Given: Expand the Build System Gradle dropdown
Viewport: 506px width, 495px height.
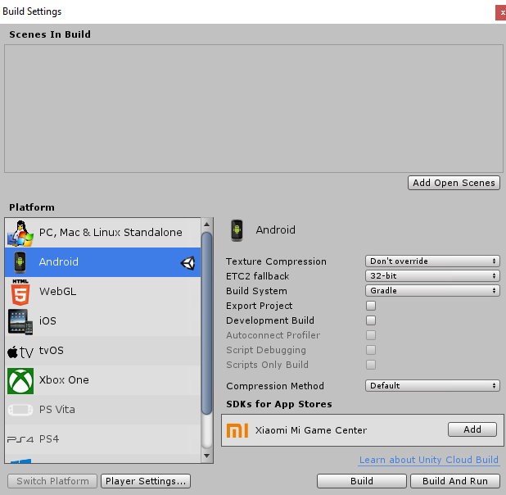Looking at the screenshot, I should coord(432,291).
